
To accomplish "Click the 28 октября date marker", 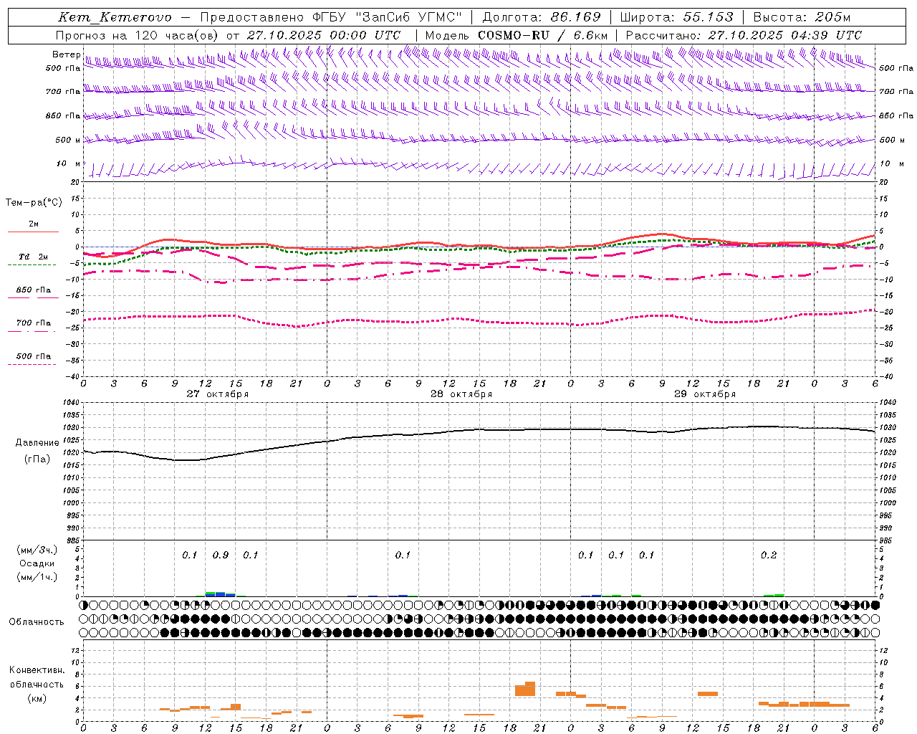I will coord(461,394).
